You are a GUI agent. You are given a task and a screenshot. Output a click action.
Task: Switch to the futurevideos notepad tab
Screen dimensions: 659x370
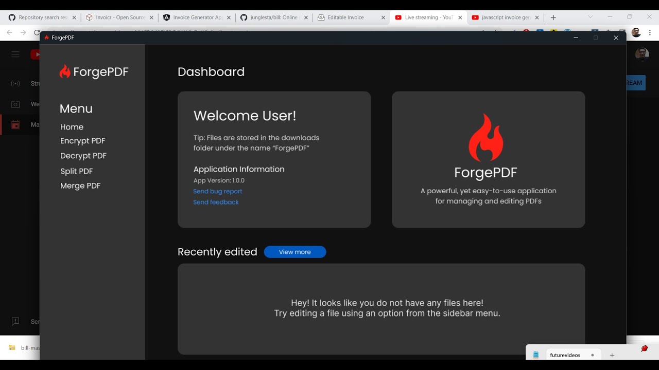pos(565,355)
